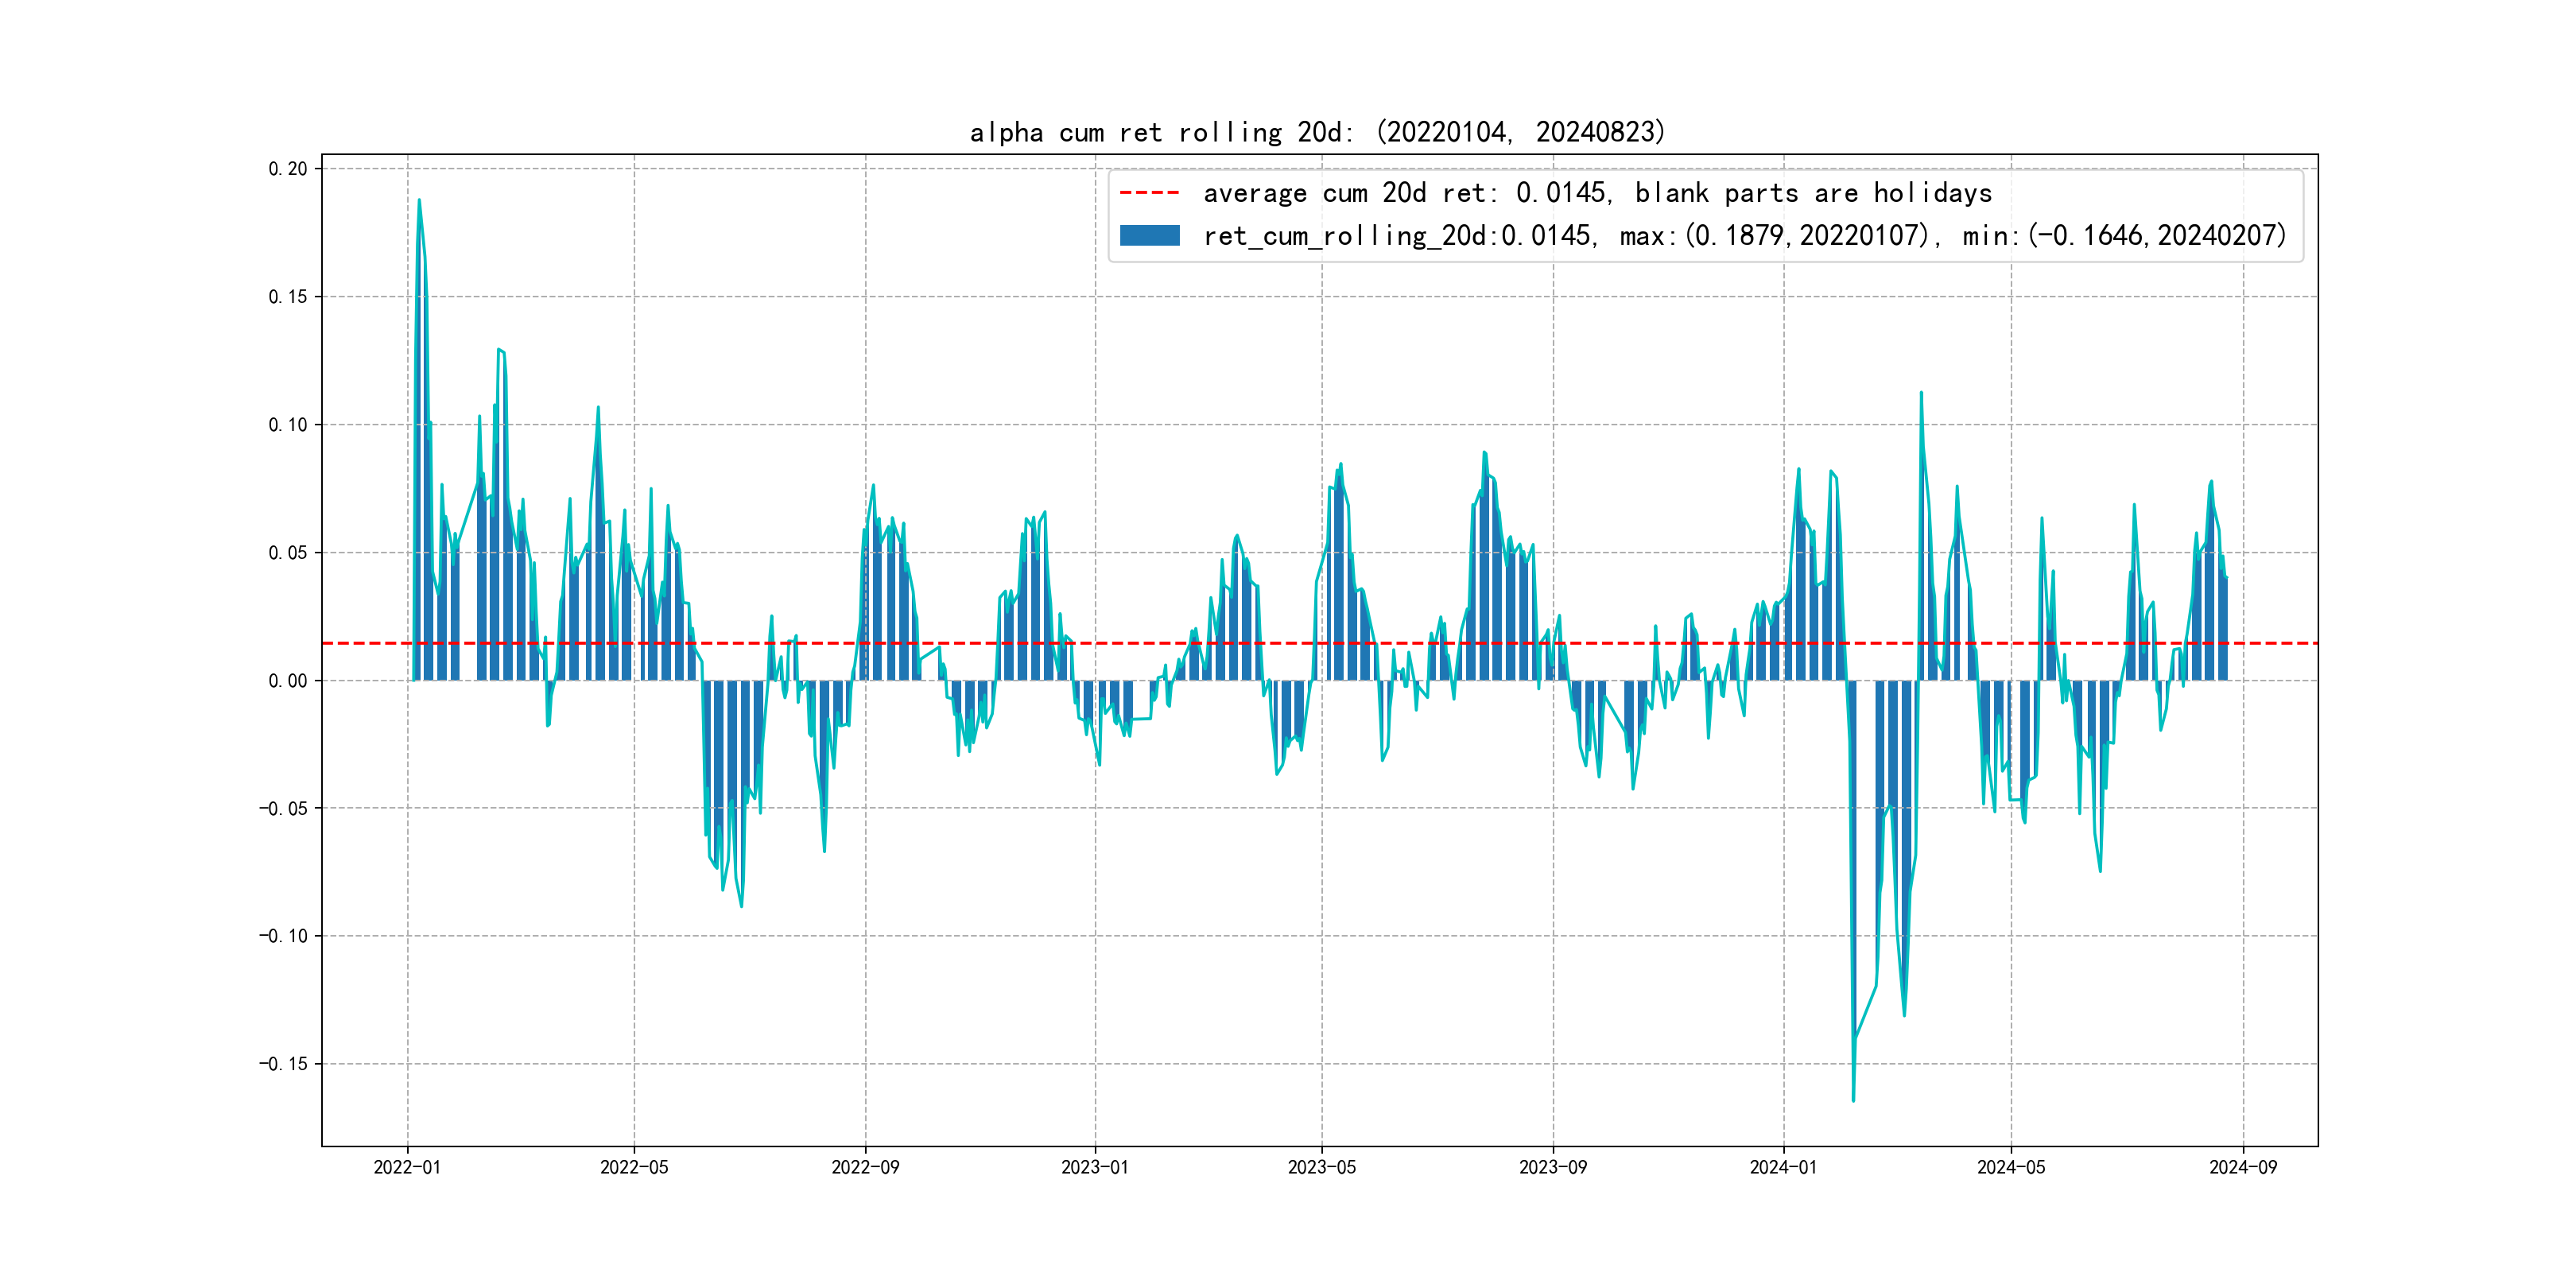Click the -0.15 y-axis tick label

tap(284, 1064)
